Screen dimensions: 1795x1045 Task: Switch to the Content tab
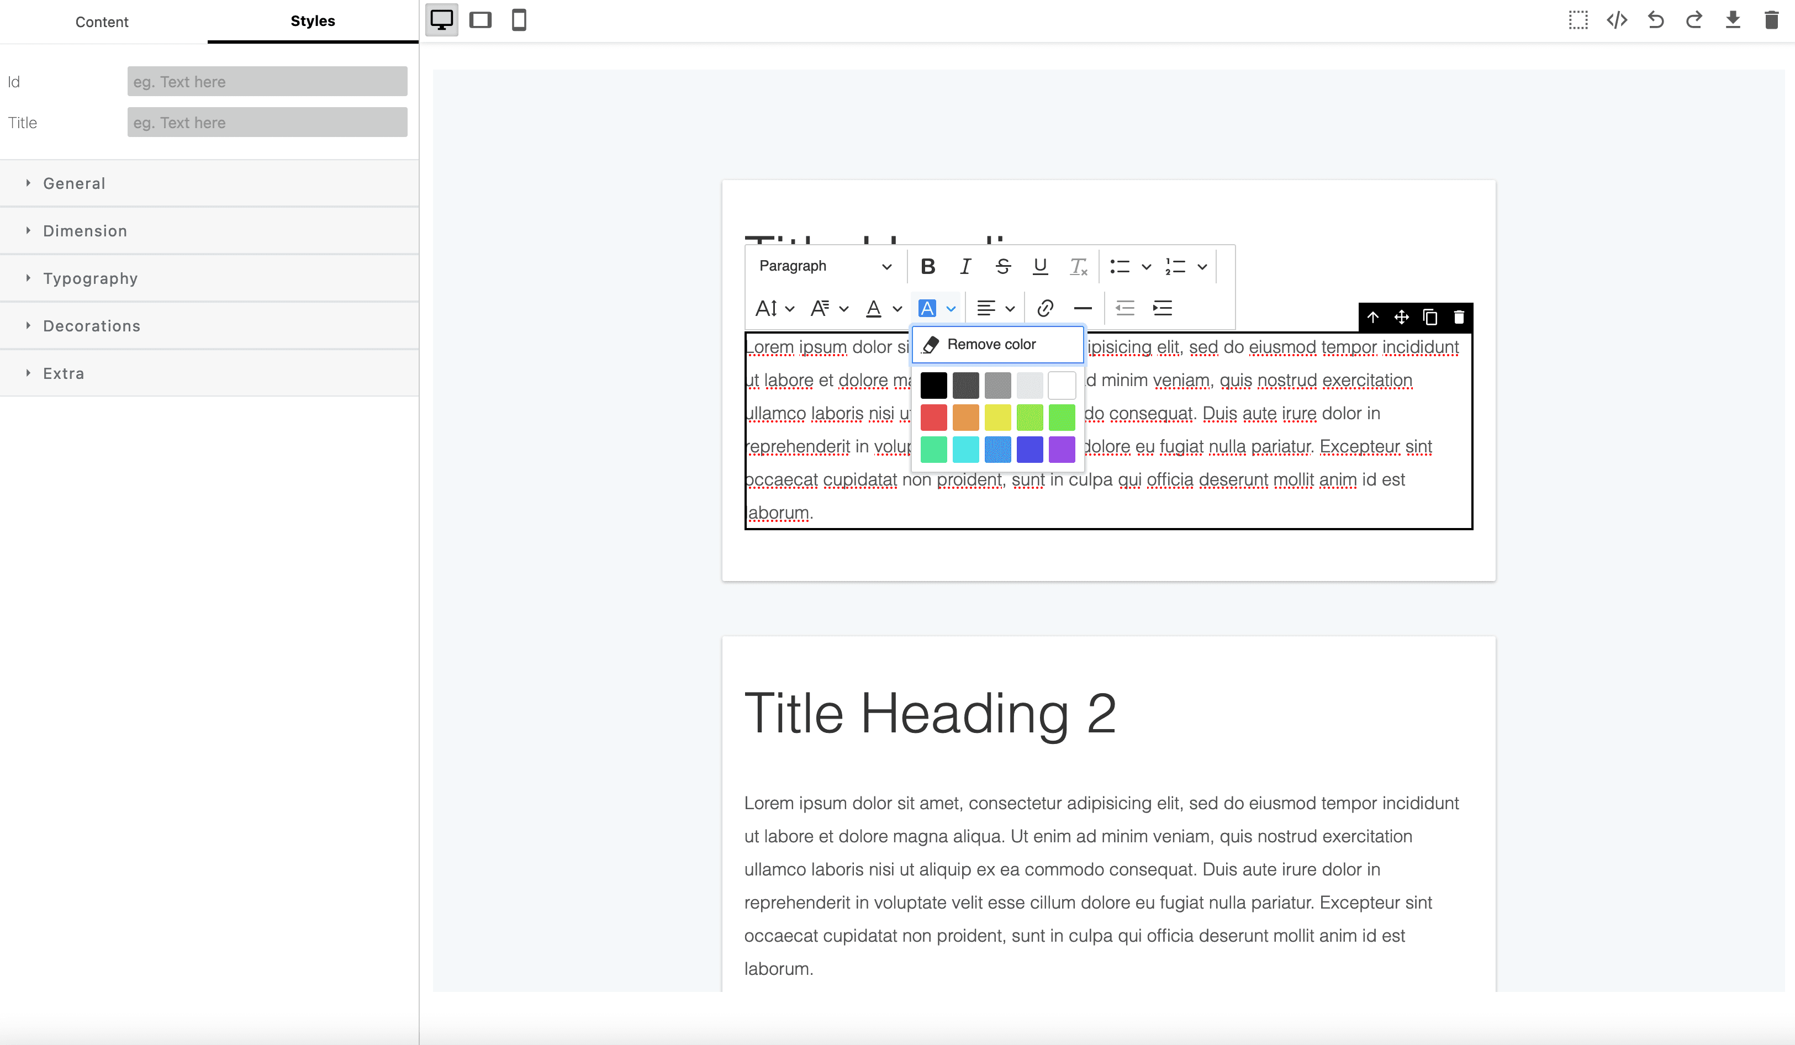(102, 21)
